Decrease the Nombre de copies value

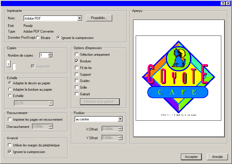pos(50,56)
